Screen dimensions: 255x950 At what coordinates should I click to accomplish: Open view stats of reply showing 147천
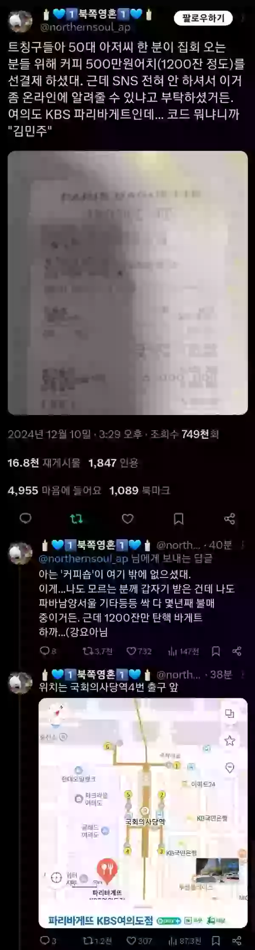pos(183,651)
